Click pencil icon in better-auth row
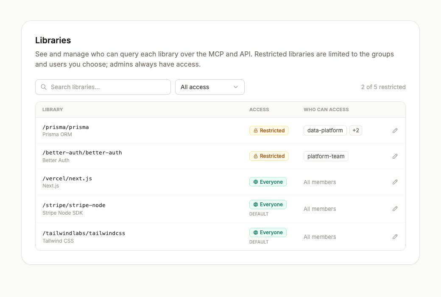This screenshot has height=297, width=441. click(x=395, y=156)
